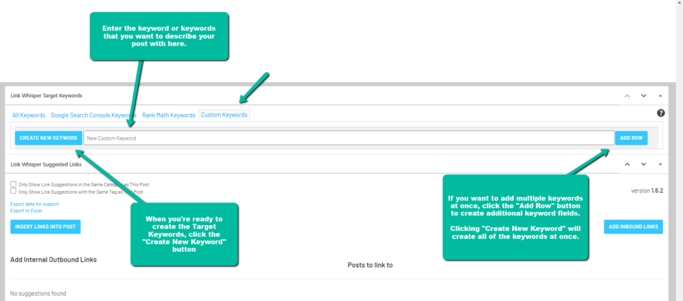This screenshot has width=683, height=301.
Task: Enable same tag link suggestions checkbox
Action: coord(13,191)
